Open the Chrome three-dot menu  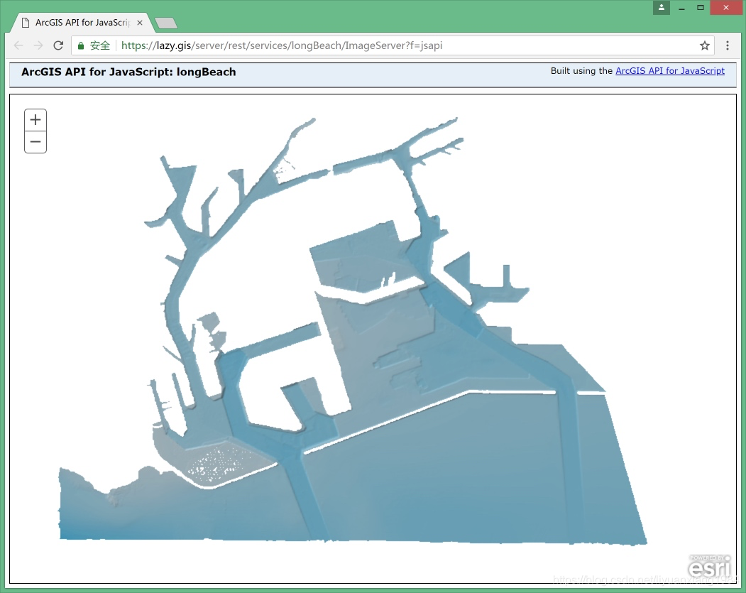tap(728, 45)
